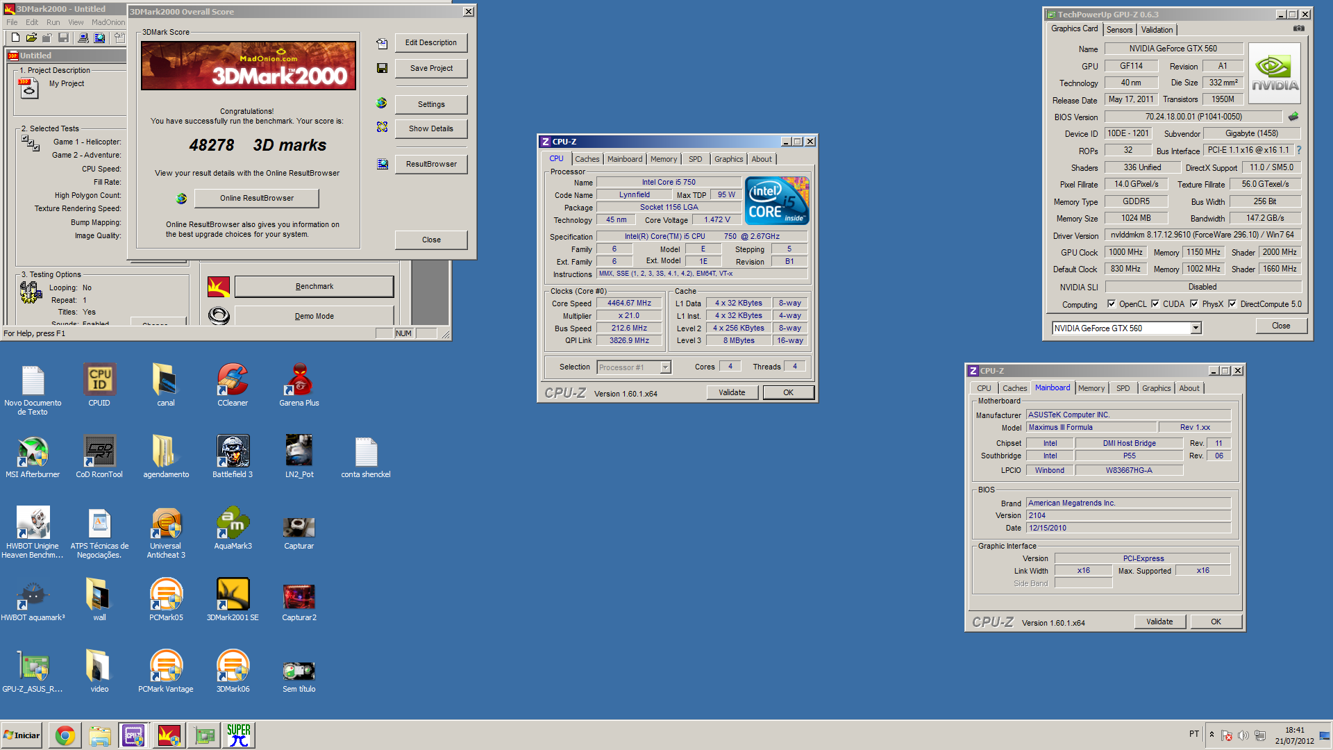Click the GPU-Z camera screenshot icon
The width and height of the screenshot is (1333, 750).
pos(1298,28)
